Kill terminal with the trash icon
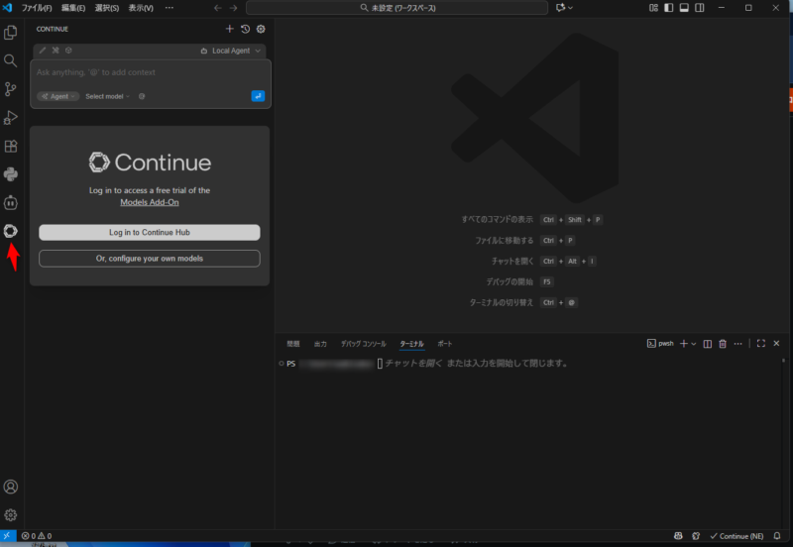The height and width of the screenshot is (547, 793). (722, 344)
